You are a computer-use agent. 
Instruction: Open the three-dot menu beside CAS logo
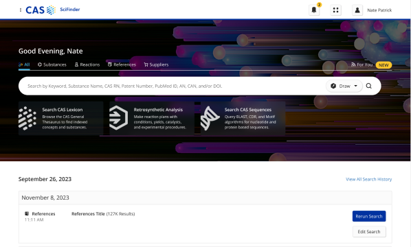(x=21, y=10)
